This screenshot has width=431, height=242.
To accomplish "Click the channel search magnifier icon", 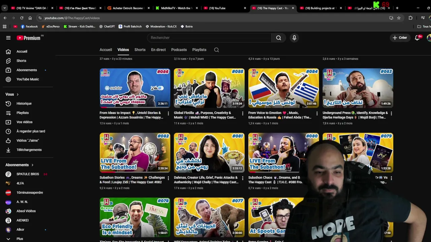I will (217, 50).
